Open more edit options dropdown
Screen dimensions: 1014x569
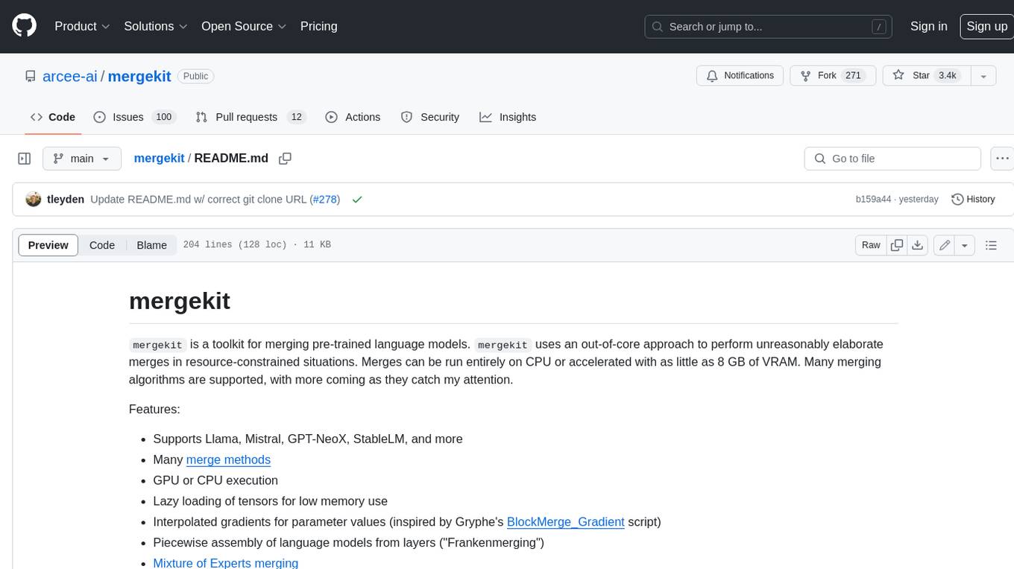(x=965, y=245)
